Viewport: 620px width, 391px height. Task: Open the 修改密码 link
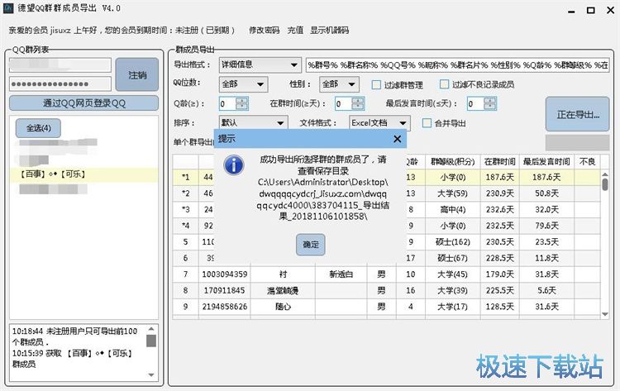[265, 30]
